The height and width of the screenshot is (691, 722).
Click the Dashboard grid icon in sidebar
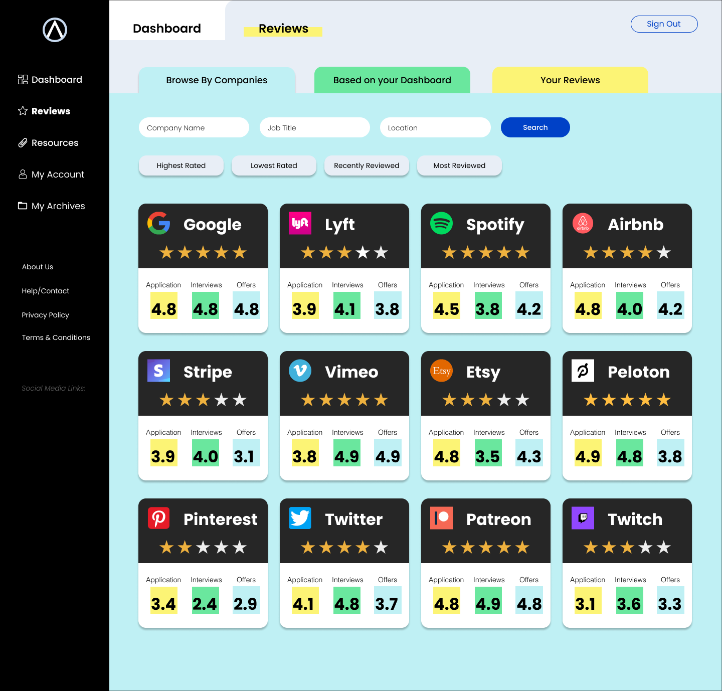(23, 80)
